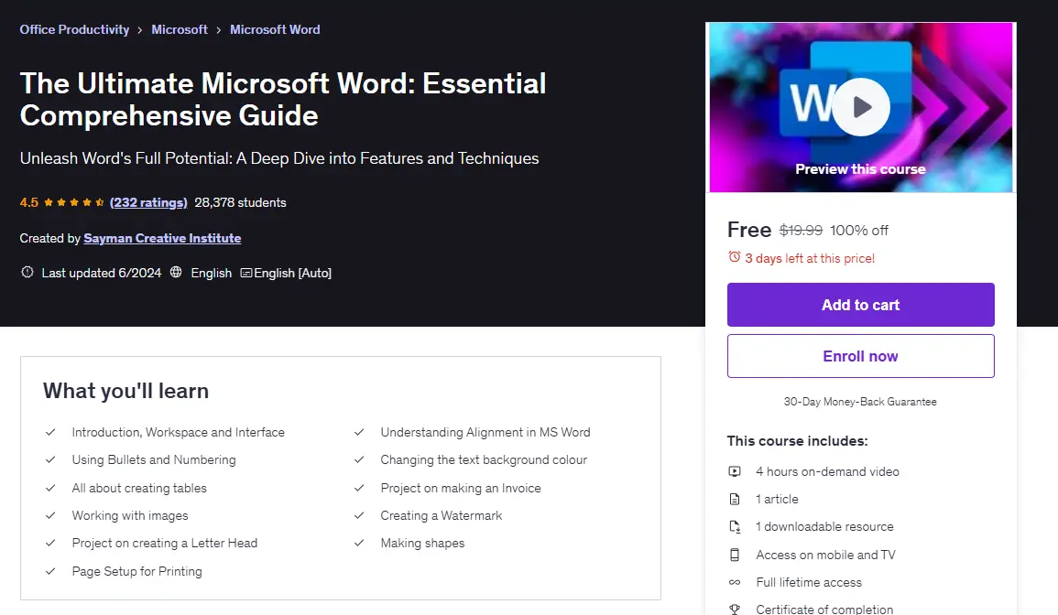The height and width of the screenshot is (615, 1058).
Task: Click the mobile device access icon
Action: pyautogui.click(x=735, y=555)
